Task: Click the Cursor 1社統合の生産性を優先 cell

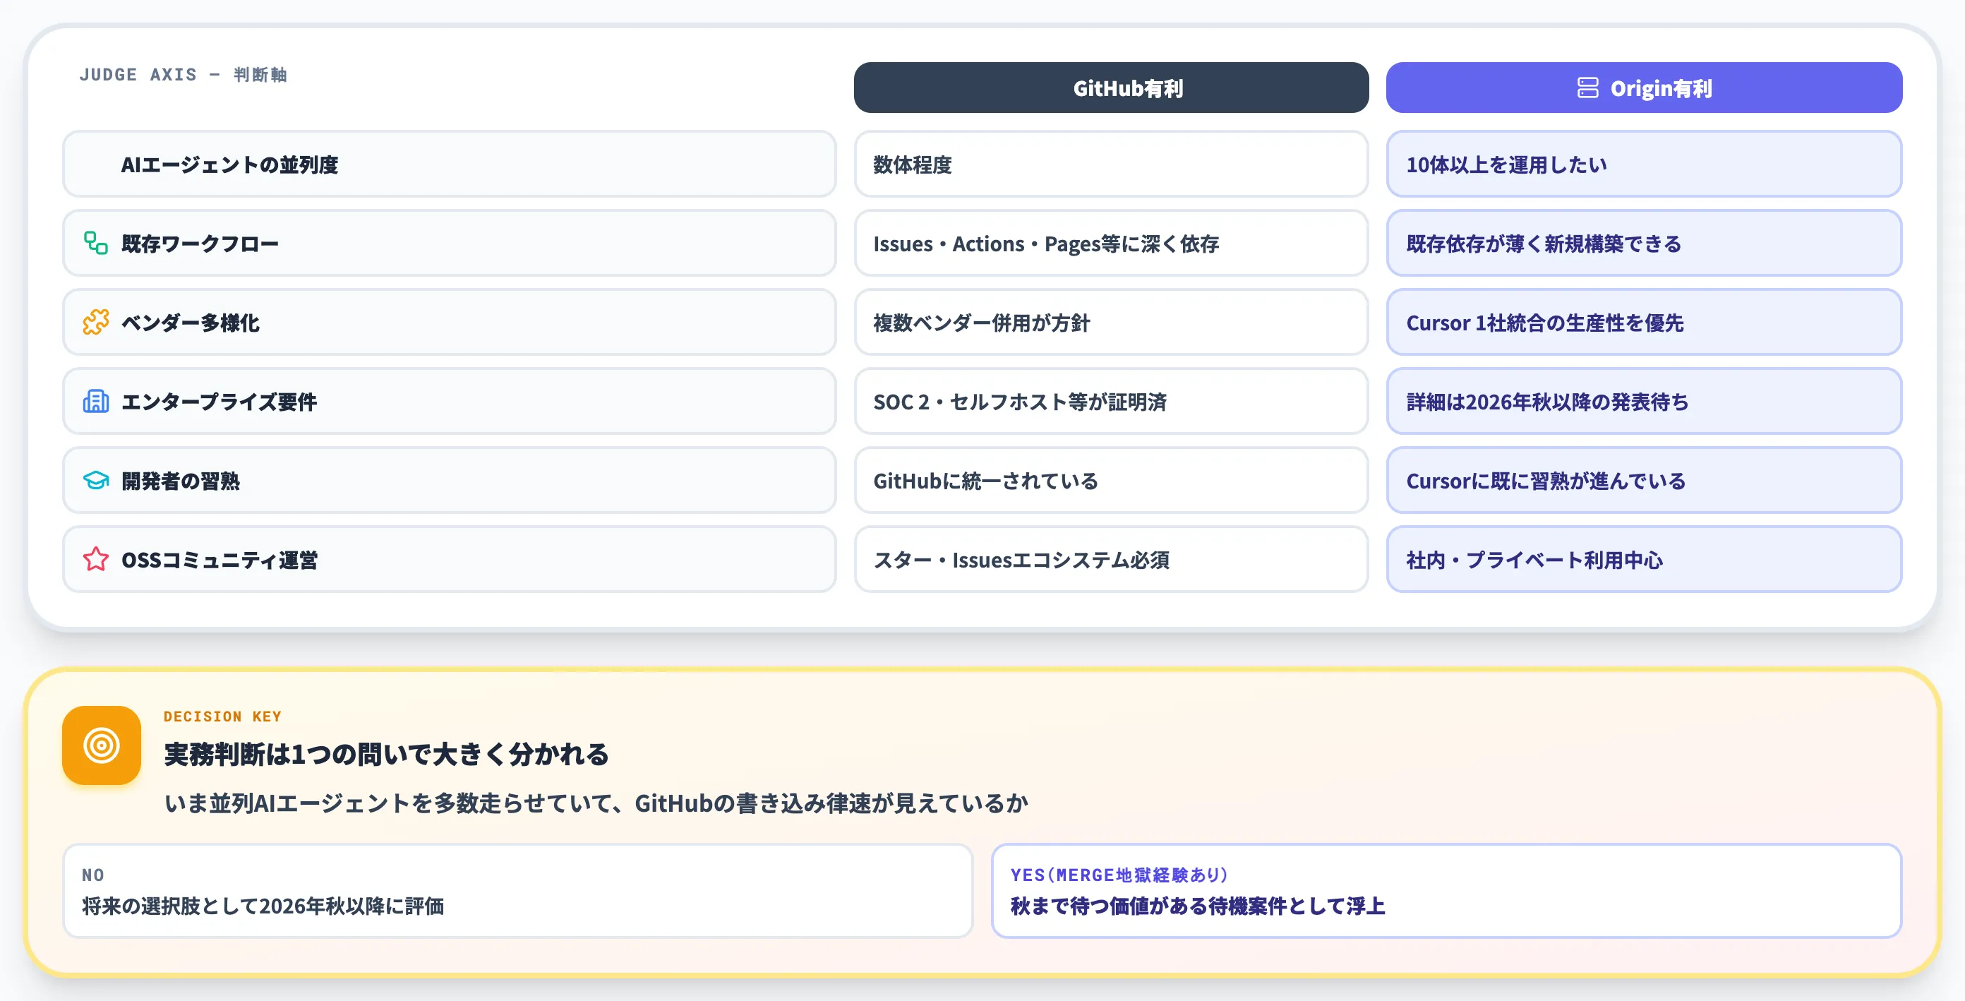Action: tap(1644, 322)
